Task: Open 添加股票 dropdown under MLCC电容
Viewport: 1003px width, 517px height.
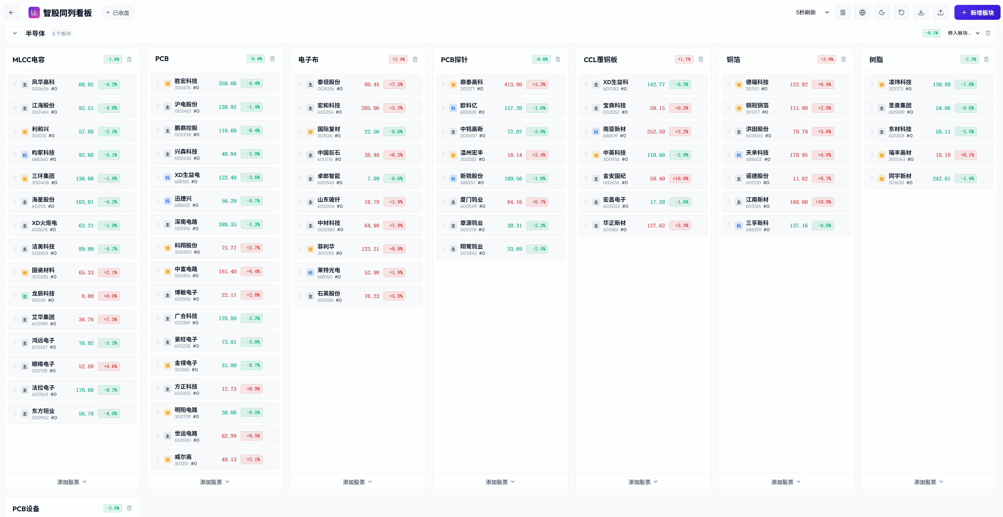Action: [x=72, y=482]
